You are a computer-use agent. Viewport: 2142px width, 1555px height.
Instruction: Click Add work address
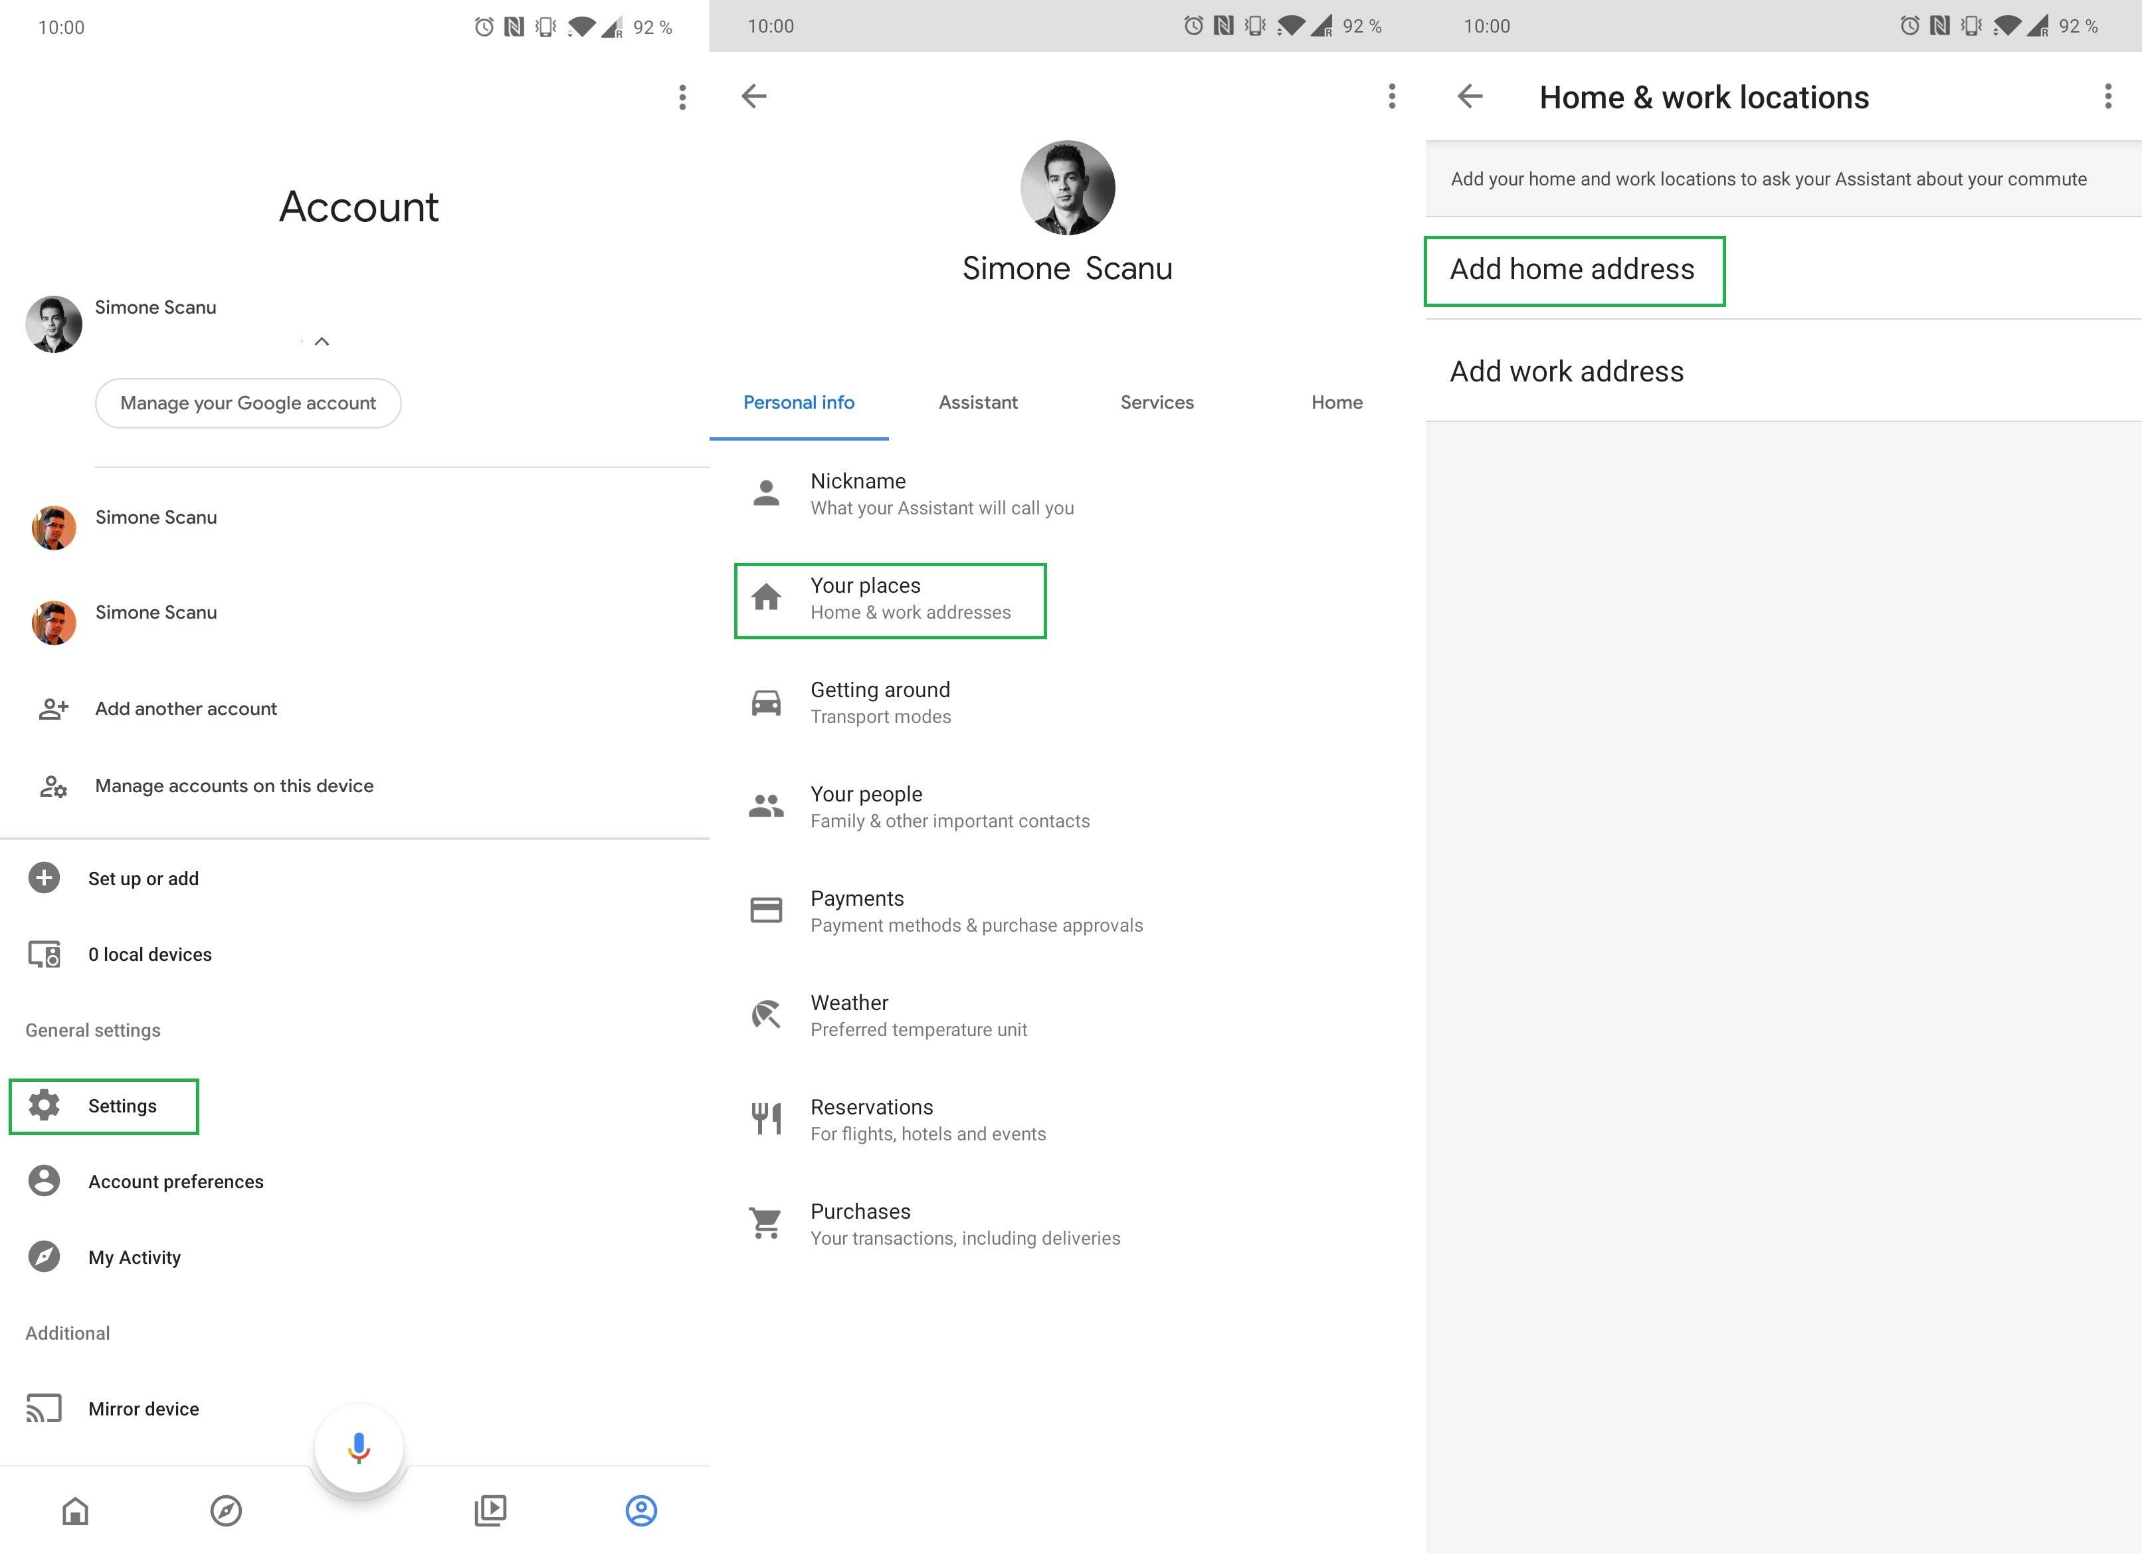click(1566, 371)
